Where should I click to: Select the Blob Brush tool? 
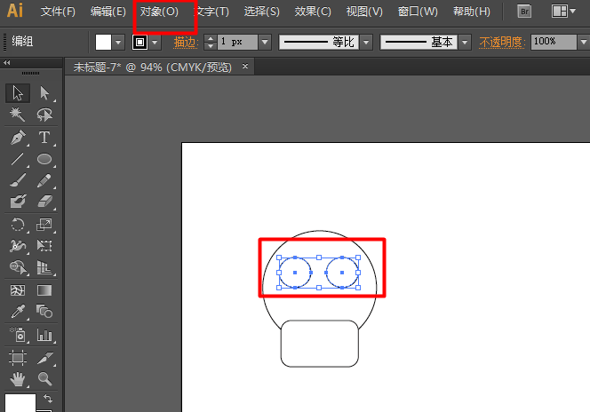(18, 202)
